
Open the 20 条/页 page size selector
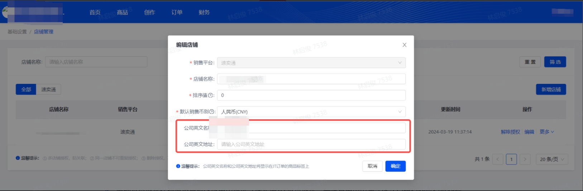552,159
